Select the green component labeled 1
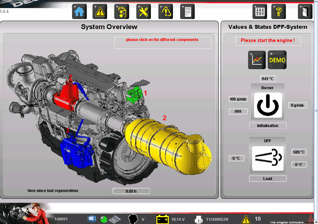 point(135,94)
